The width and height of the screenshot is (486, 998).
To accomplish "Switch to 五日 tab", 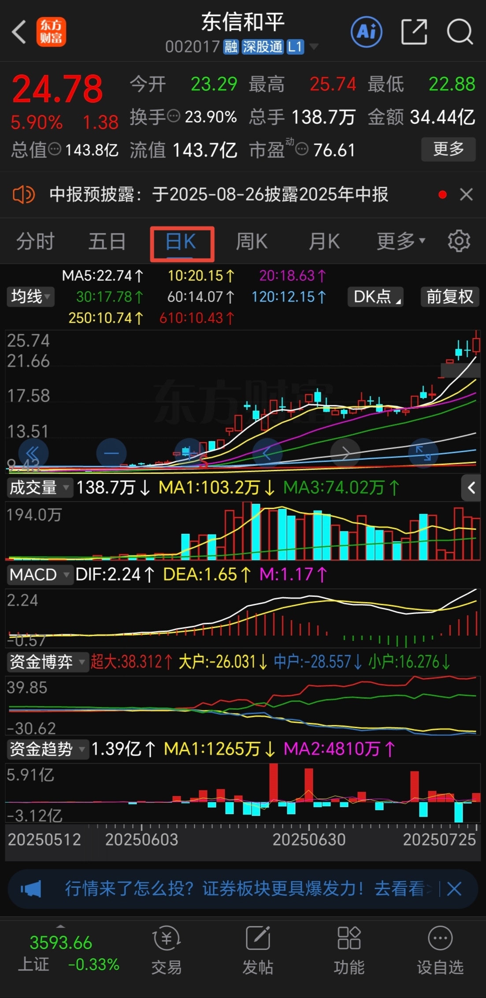I will click(x=107, y=242).
